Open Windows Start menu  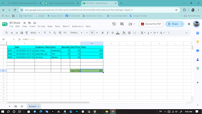click(x=3, y=112)
